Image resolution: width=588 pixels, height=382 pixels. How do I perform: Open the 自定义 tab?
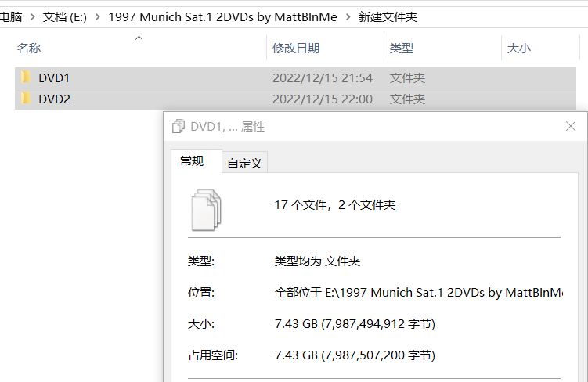click(x=245, y=163)
